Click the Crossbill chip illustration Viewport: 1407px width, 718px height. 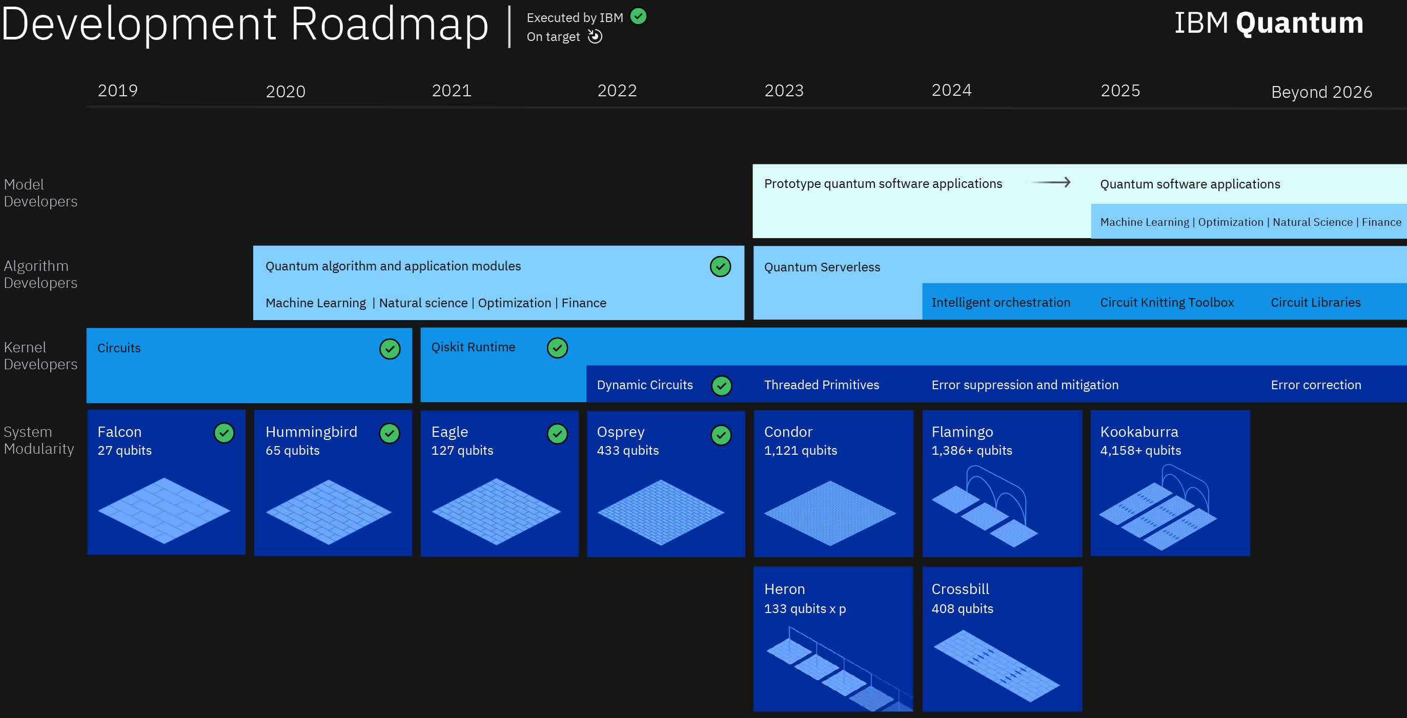(996, 666)
